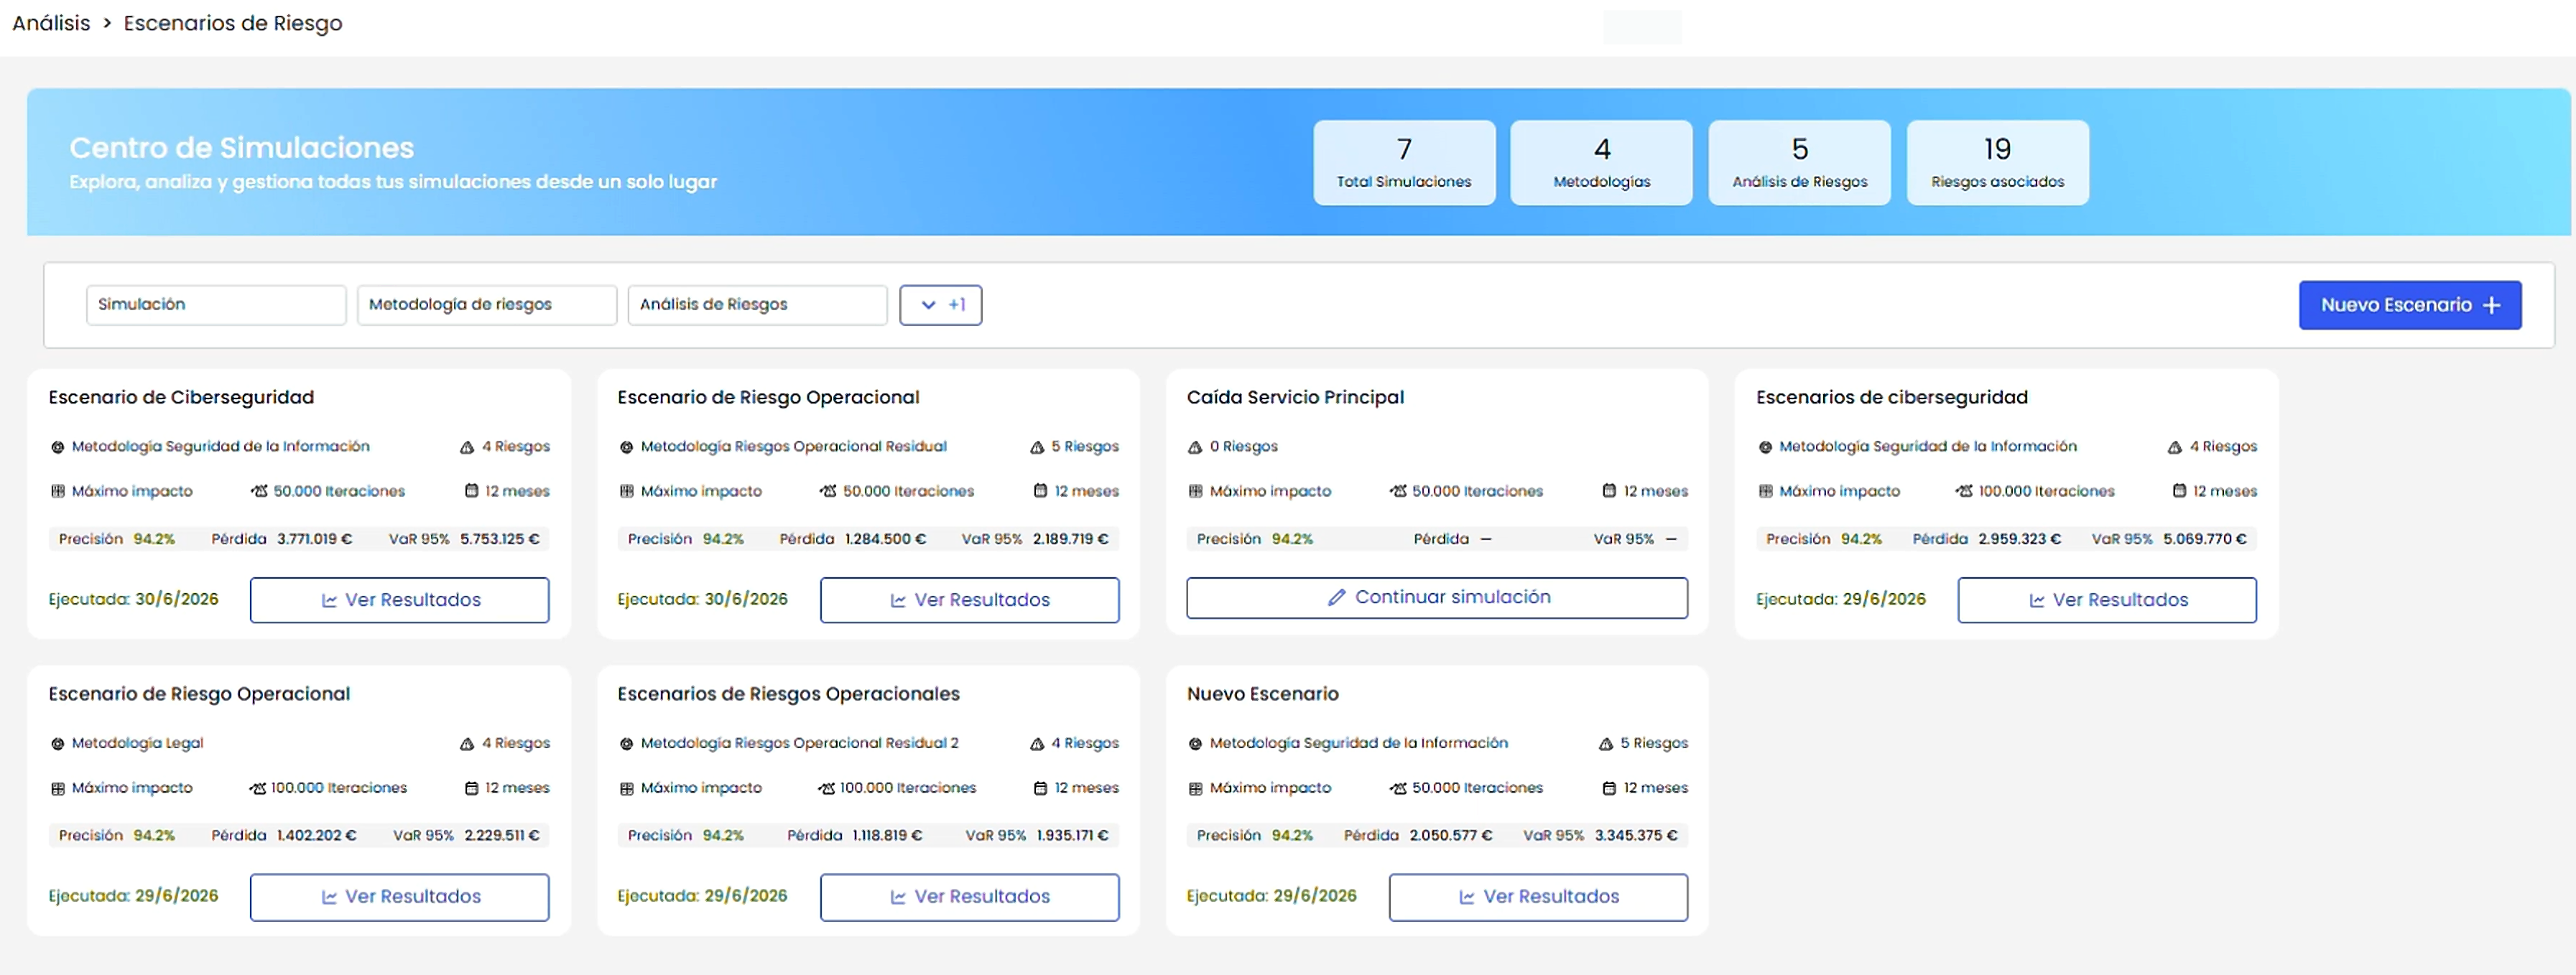The image size is (2576, 975).
Task: Click methodology icon beside Metodología Riesgos Operacional Residual
Action: point(627,447)
